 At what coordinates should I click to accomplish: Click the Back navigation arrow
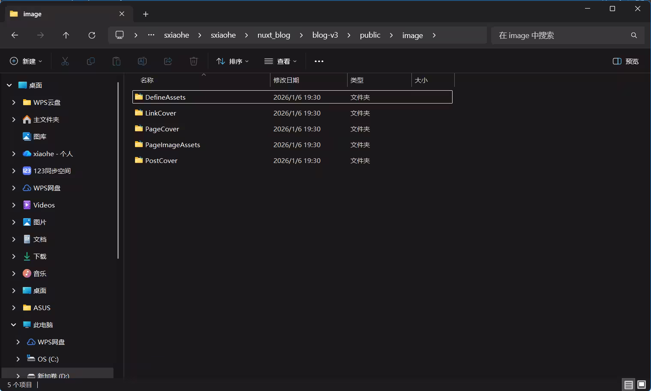[x=15, y=35]
